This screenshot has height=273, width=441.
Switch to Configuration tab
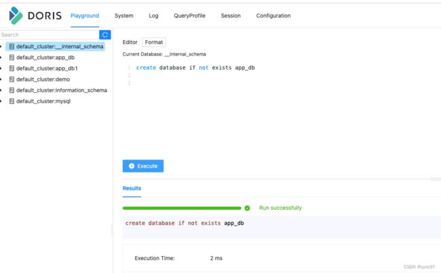click(x=273, y=16)
